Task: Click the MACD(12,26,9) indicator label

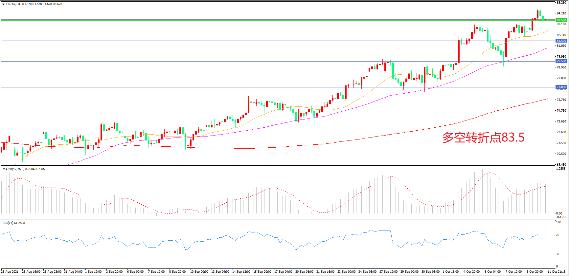Action: (13, 169)
